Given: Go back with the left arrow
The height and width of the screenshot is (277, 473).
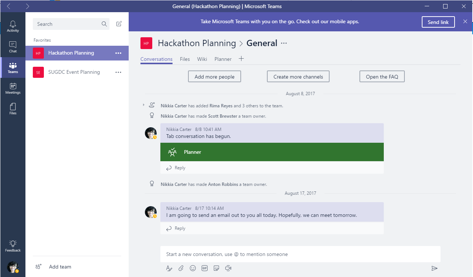Looking at the screenshot, I should pyautogui.click(x=9, y=6).
